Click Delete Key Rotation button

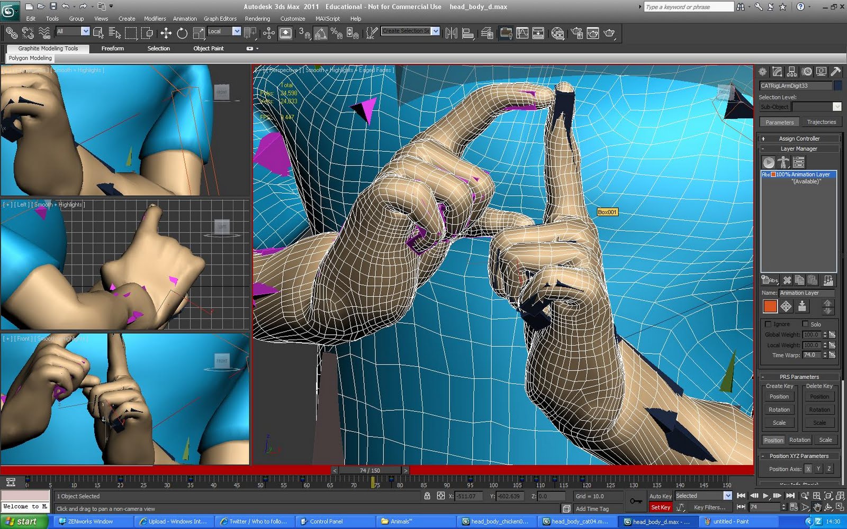(x=819, y=410)
